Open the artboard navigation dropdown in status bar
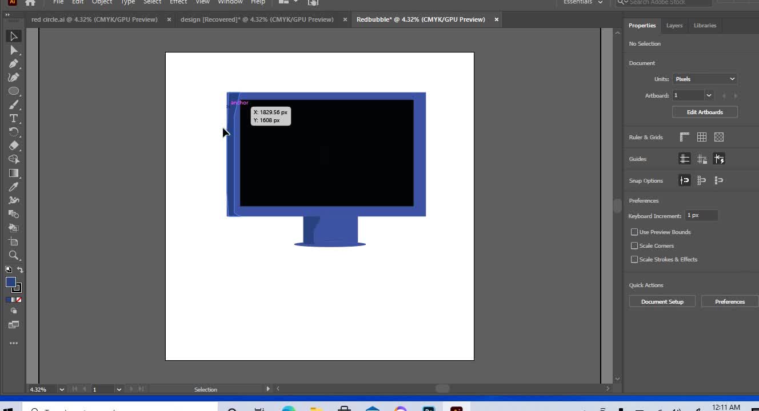Screen dimensions: 759x411 119,389
